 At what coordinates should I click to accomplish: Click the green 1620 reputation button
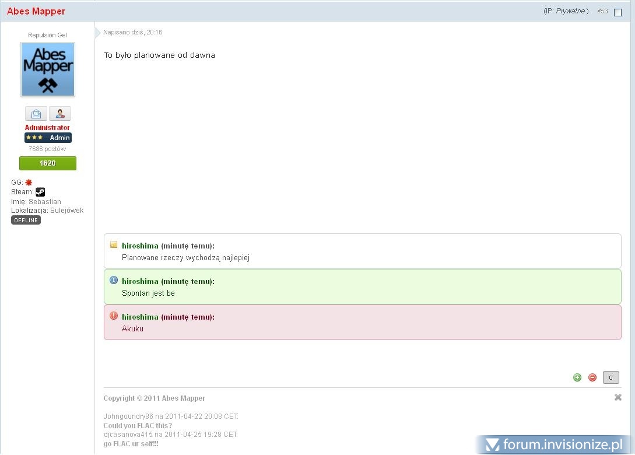tap(48, 163)
